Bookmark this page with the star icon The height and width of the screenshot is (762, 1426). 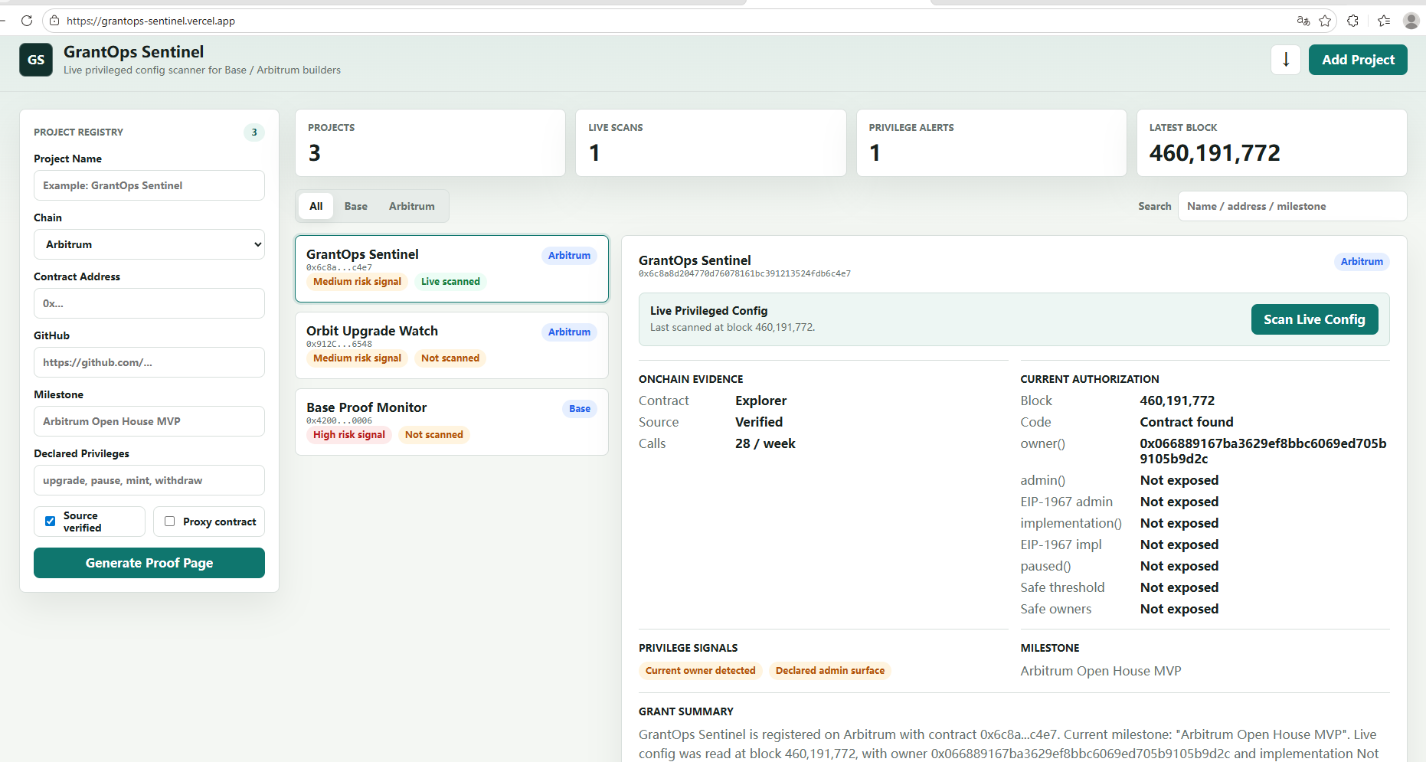pos(1325,21)
